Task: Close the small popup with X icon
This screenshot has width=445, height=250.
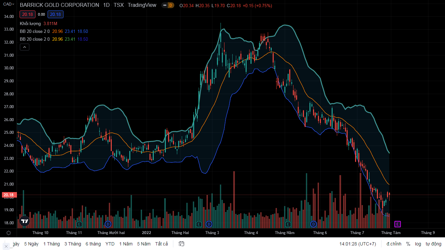Action: coord(6,246)
